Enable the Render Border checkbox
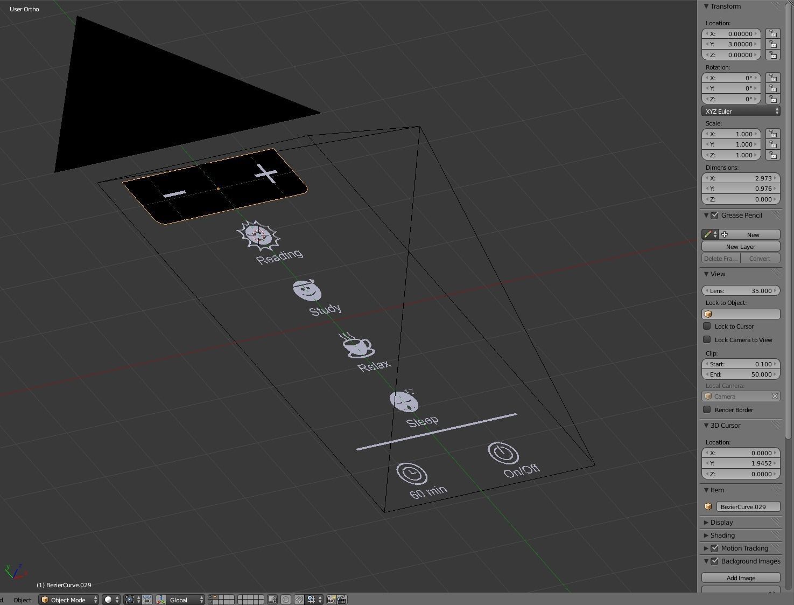The image size is (794, 605). [x=707, y=409]
